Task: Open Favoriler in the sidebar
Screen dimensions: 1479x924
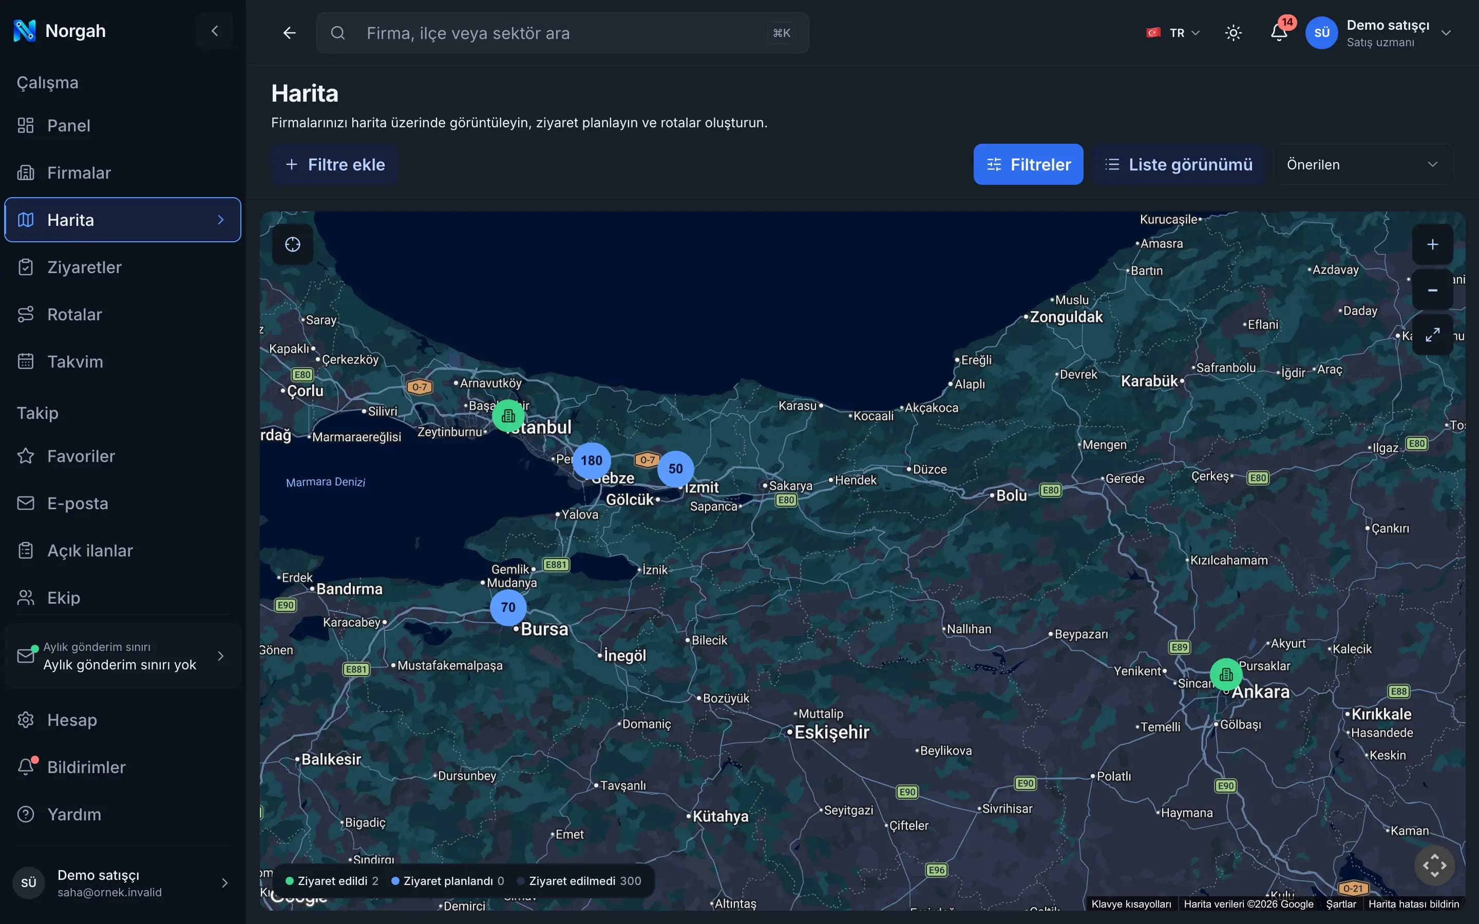Action: click(123, 456)
